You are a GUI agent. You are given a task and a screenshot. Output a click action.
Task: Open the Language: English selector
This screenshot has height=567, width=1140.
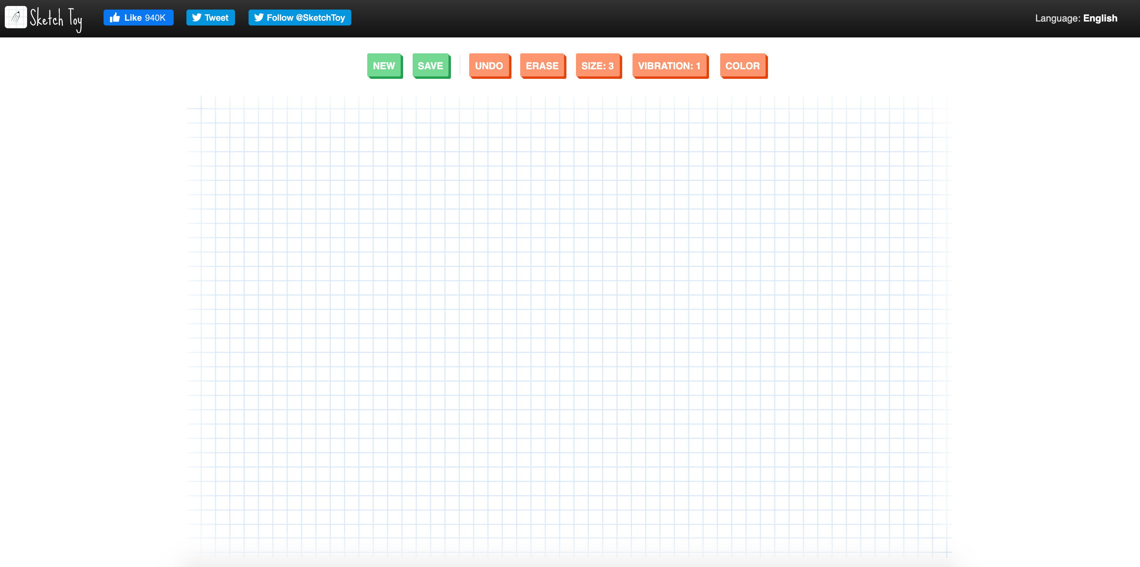pyautogui.click(x=1076, y=18)
